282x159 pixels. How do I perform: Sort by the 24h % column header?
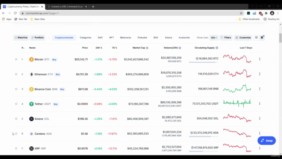(x=99, y=48)
